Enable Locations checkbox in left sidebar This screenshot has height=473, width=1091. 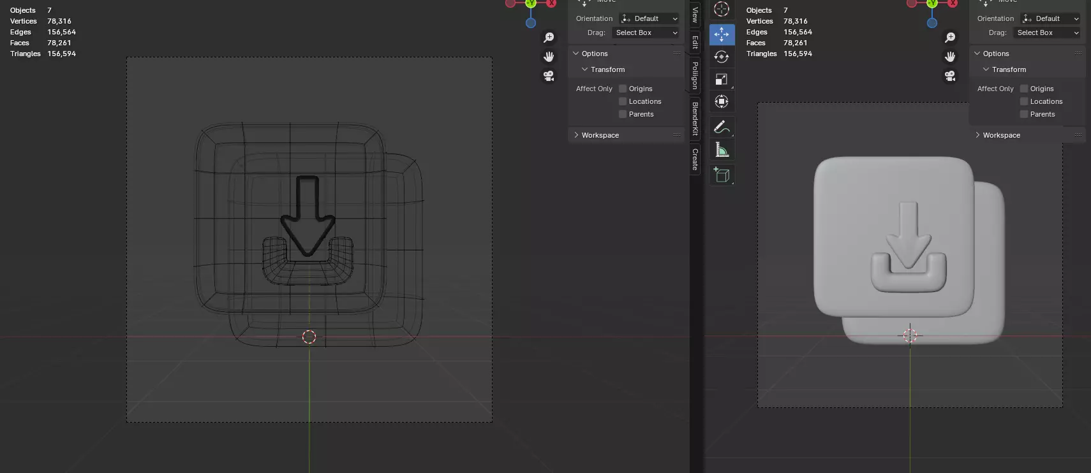click(623, 101)
